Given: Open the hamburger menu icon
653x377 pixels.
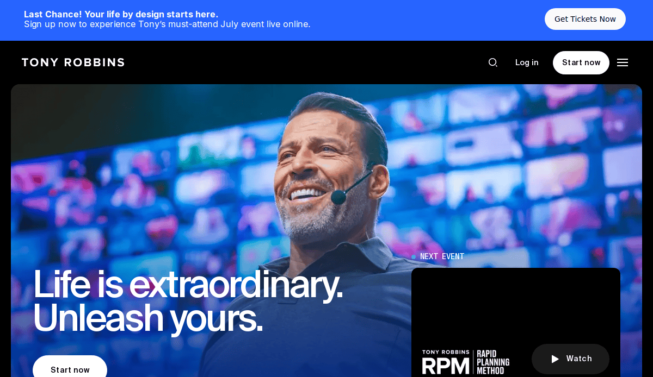Looking at the screenshot, I should coord(623,62).
